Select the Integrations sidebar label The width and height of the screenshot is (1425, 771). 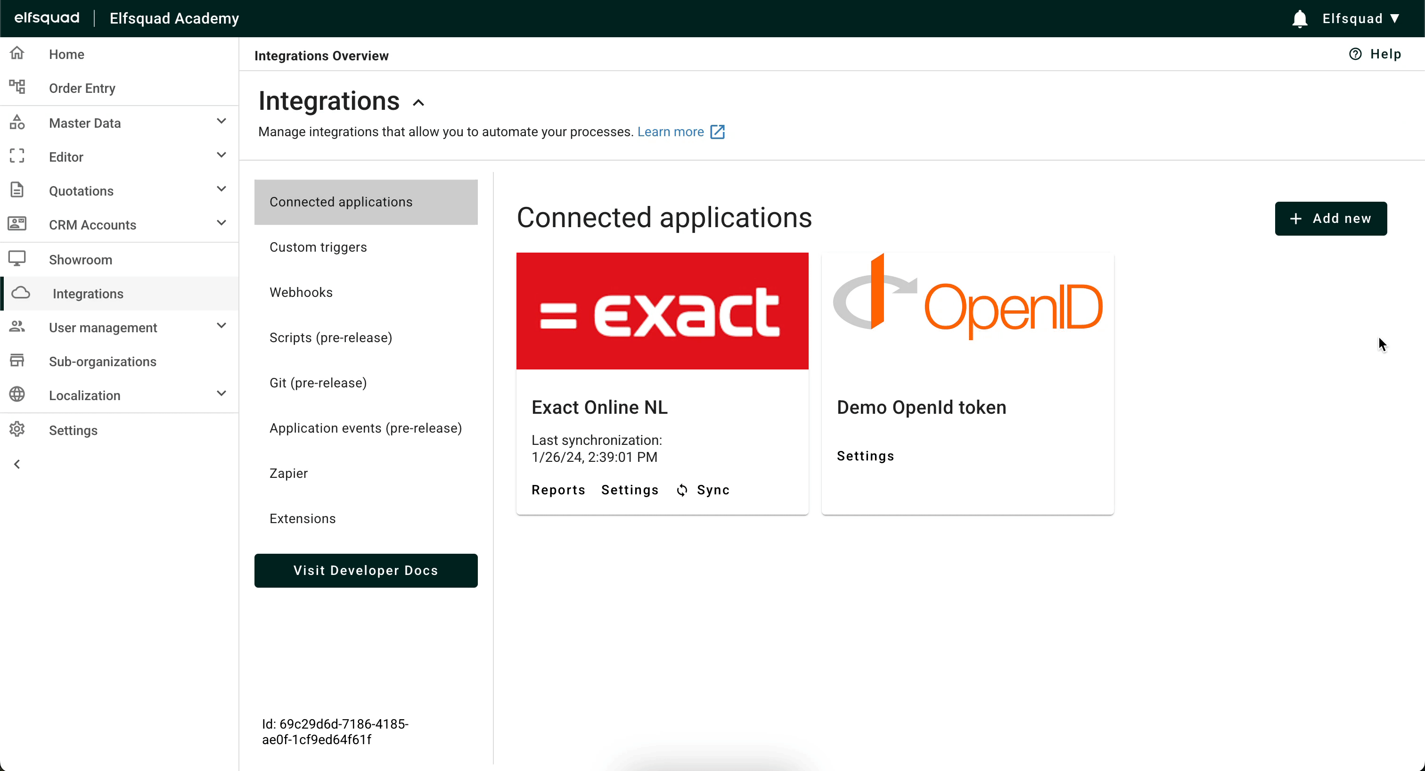(88, 294)
